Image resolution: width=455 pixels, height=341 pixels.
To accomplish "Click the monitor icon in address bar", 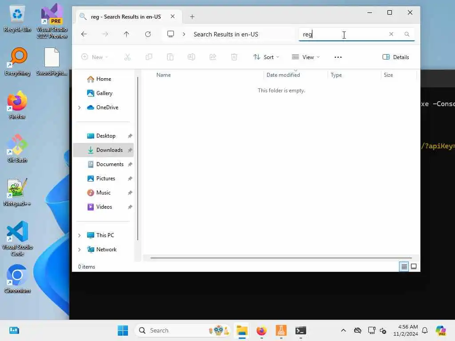I will coord(171,34).
